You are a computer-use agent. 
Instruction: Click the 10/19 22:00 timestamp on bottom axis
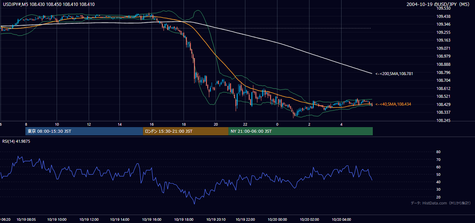pyautogui.click(x=245, y=220)
